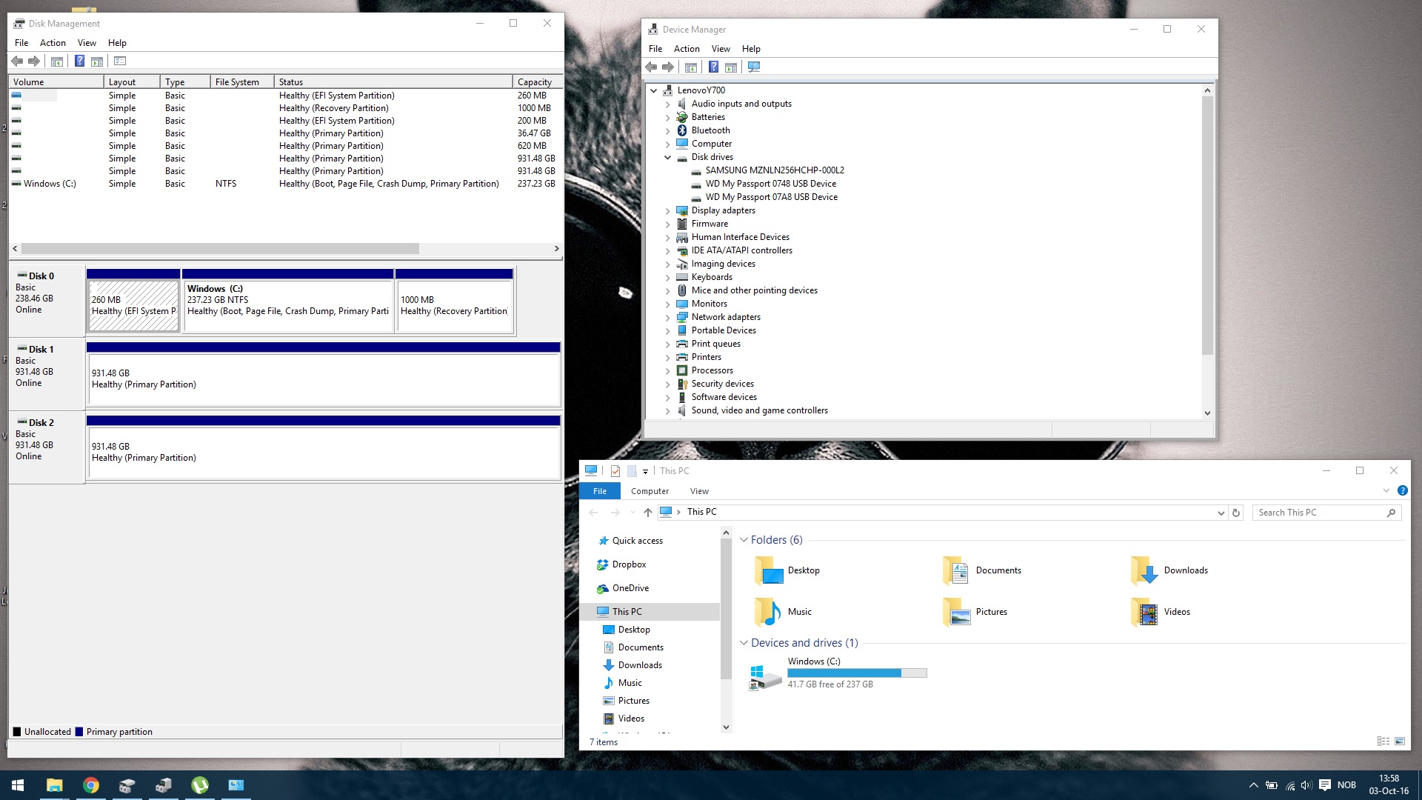The image size is (1422, 800).
Task: Collapse the Folders (6) group
Action: (744, 540)
